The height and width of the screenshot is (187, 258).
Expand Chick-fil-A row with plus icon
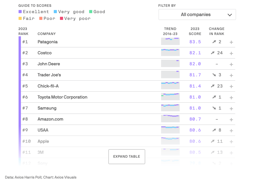[231, 86]
